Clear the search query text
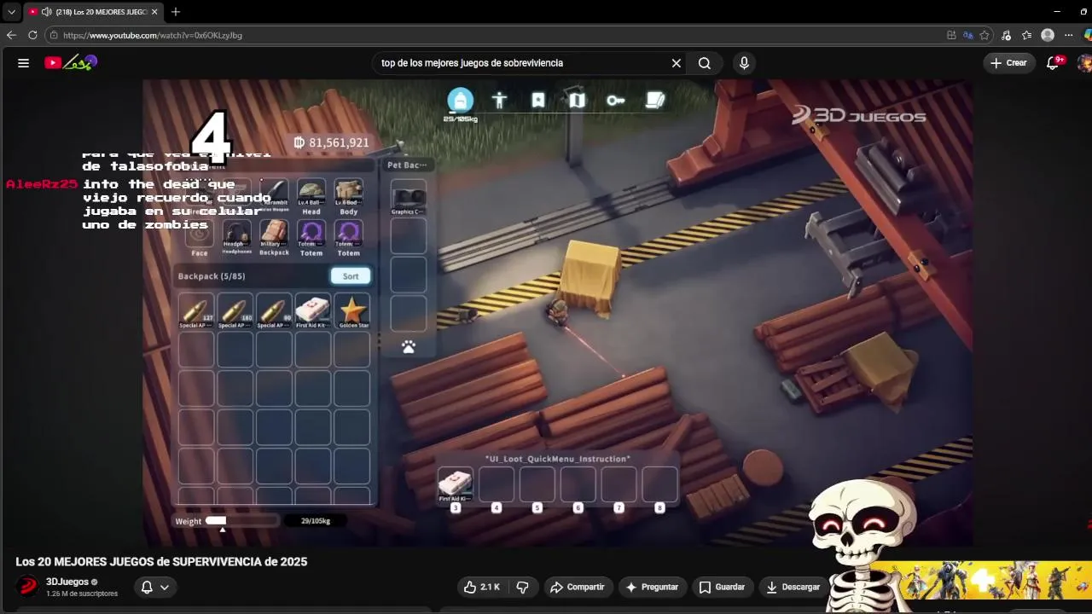The height and width of the screenshot is (614, 1092). click(x=676, y=63)
